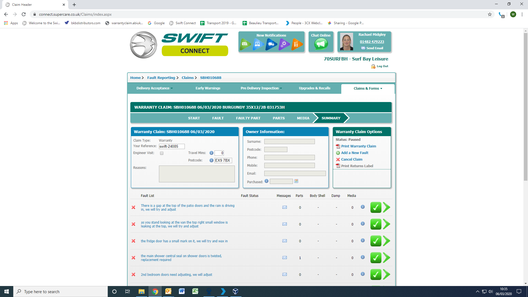Viewport: 528px width, 297px height.
Task: Go to the FAULTY PART step
Action: 248,118
